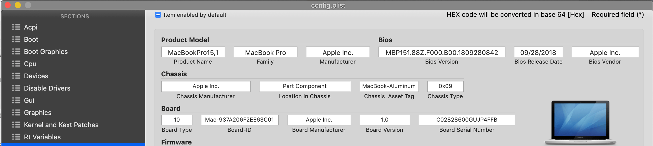Viewport: 653px width, 146px height.
Task: Edit the Bios Release Date field
Action: tap(538, 52)
